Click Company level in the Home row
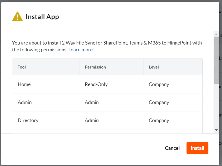This screenshot has height=166, width=222. (x=159, y=84)
